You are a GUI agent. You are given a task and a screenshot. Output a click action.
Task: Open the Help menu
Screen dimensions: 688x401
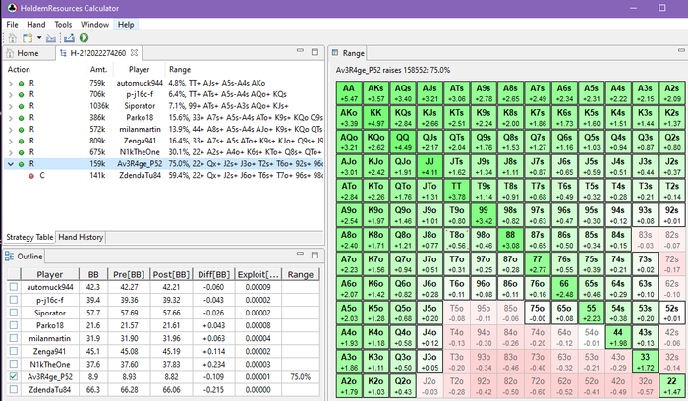[x=126, y=25]
